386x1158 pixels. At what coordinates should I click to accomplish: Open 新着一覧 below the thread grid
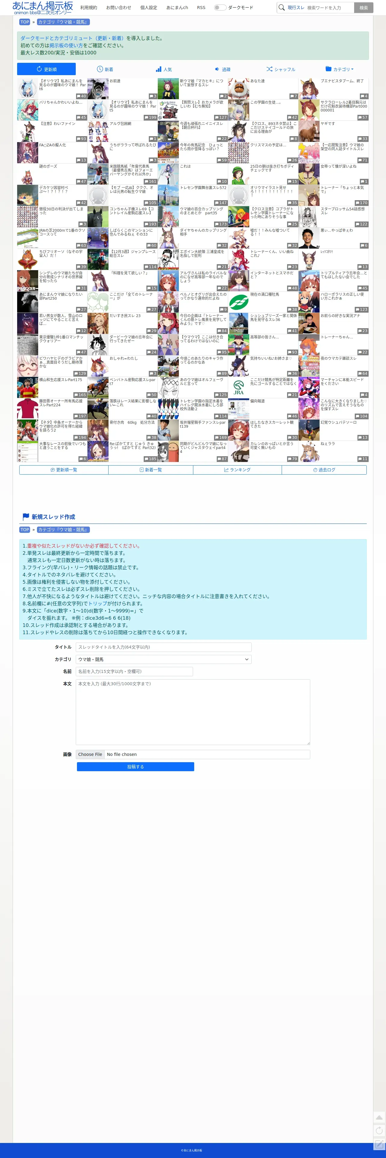click(151, 469)
